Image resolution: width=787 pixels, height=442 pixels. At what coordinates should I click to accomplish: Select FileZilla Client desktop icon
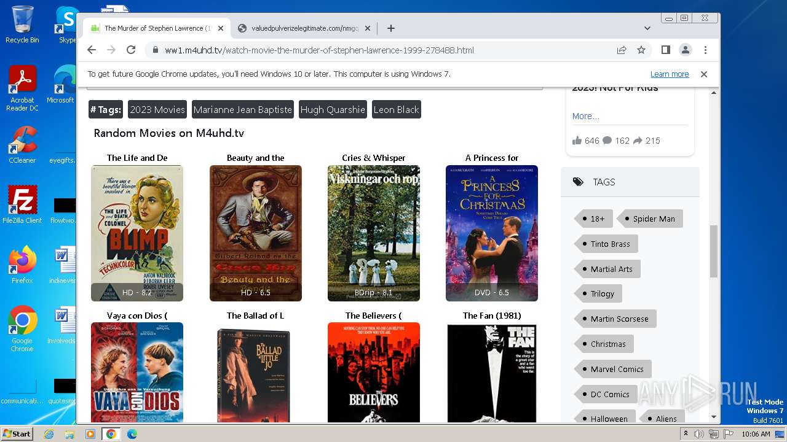pos(22,204)
